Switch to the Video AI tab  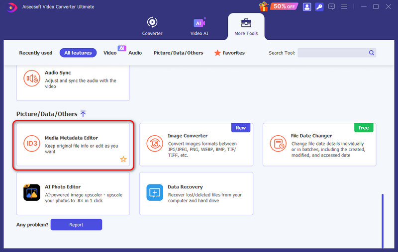coord(199,26)
